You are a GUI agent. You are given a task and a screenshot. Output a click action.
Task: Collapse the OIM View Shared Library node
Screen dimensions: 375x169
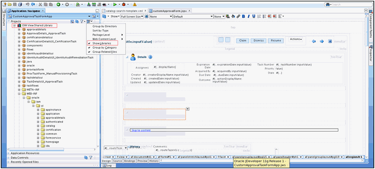pos(14,25)
